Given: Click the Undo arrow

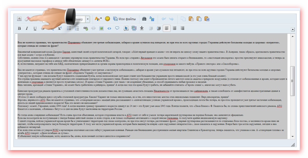Looking at the screenshot, I should click(164, 19).
